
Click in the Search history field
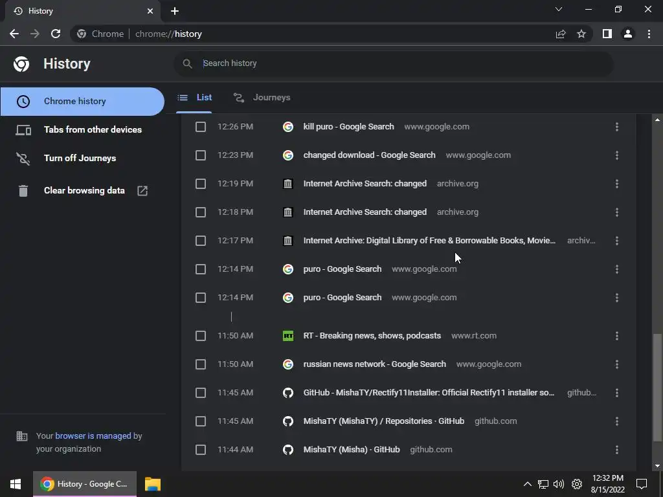click(x=393, y=63)
